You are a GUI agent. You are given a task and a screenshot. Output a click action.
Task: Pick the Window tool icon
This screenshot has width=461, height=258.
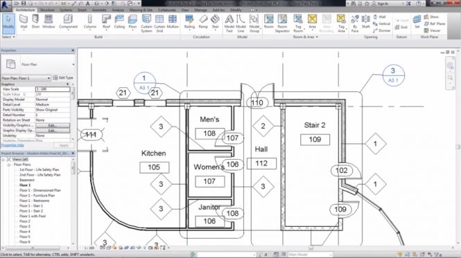tap(49, 21)
